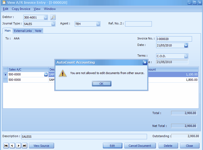Image resolution: width=203 pixels, height=150 pixels.
Task: Go to first record navigation icon
Action: 6,146
